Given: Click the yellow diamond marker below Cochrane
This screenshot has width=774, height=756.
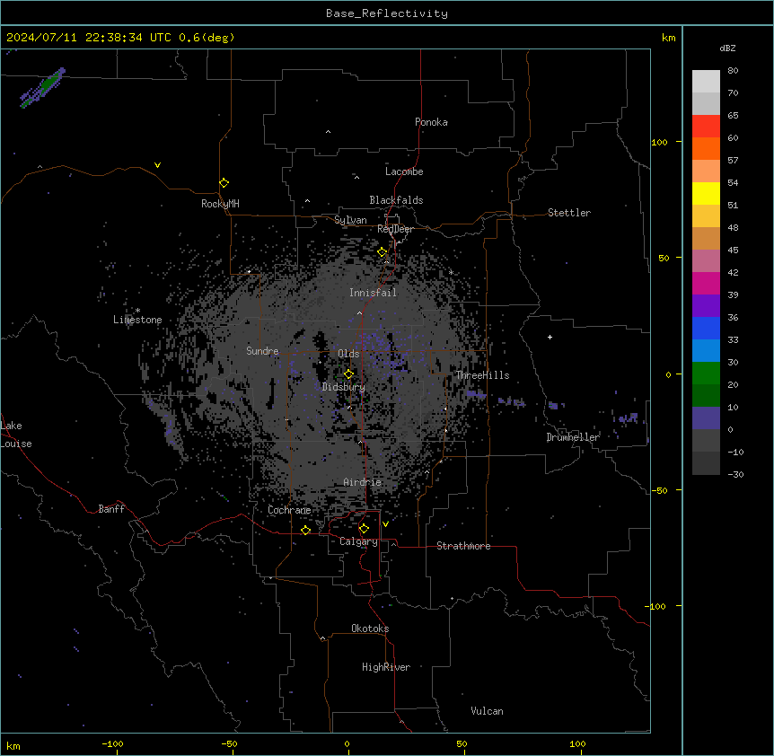Looking at the screenshot, I should (305, 530).
